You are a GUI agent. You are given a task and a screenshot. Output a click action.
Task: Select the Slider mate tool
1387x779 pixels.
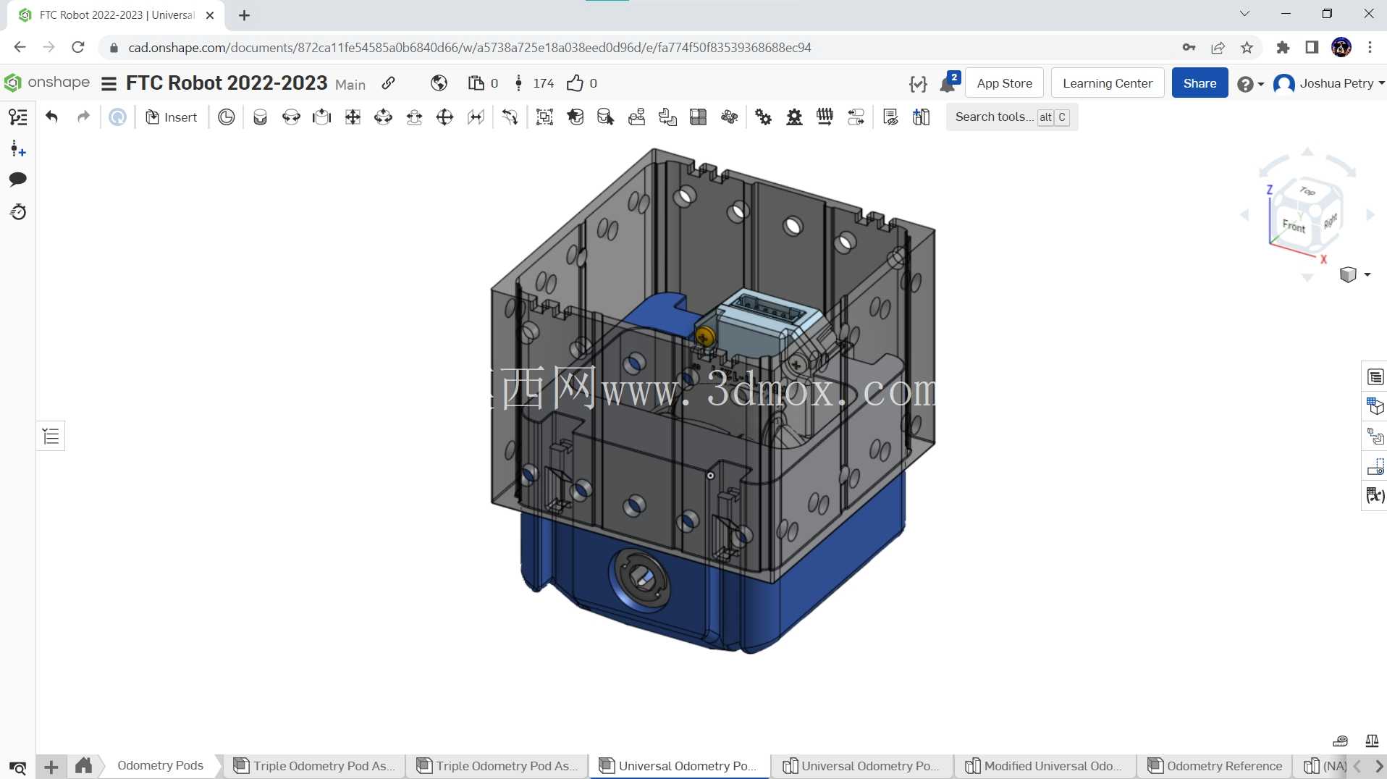point(321,117)
